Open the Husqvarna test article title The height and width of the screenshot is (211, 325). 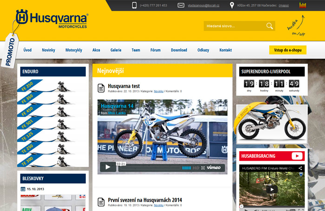pos(124,86)
